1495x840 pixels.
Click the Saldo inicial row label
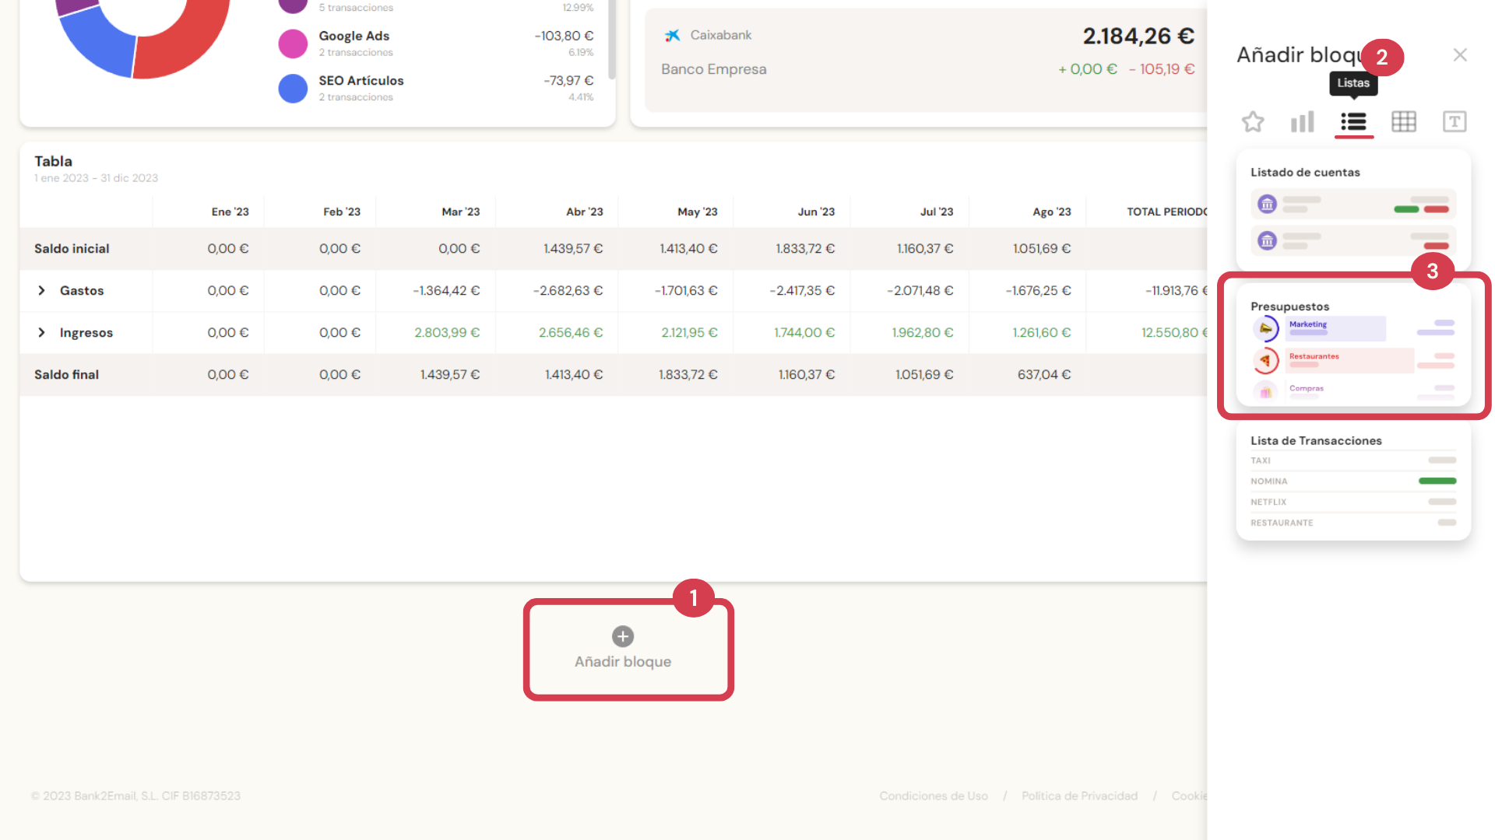coord(72,249)
